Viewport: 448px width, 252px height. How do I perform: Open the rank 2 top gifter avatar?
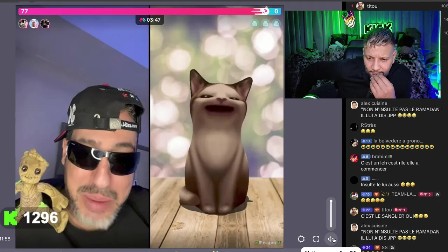(34, 23)
